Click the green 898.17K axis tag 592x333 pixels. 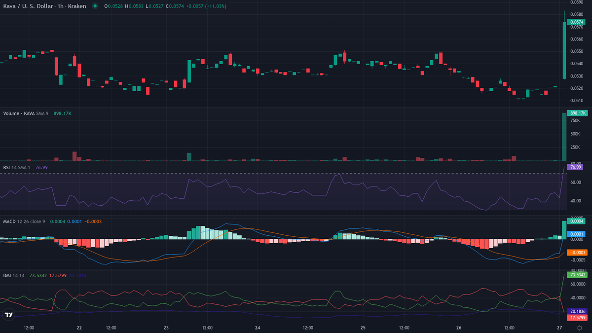(x=577, y=113)
